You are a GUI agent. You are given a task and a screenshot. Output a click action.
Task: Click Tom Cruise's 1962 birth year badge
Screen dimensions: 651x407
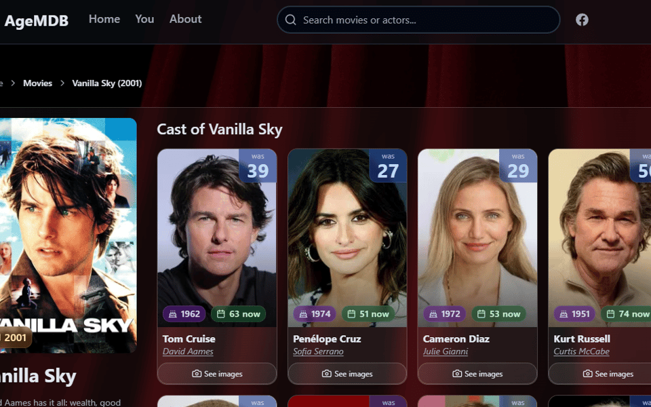tap(184, 314)
